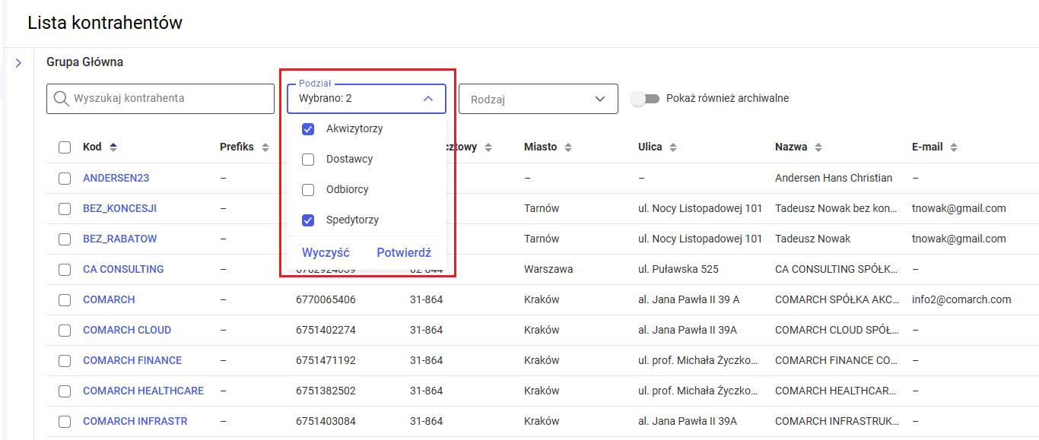
Task: Expand the left side panel chevron
Action: pyautogui.click(x=18, y=63)
